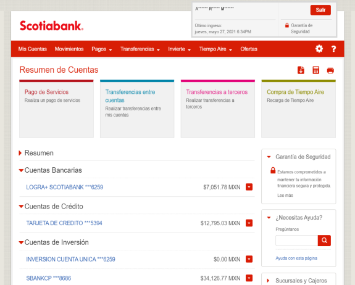Collapse the ¿Necesitas Ayuda? panel

click(x=269, y=218)
